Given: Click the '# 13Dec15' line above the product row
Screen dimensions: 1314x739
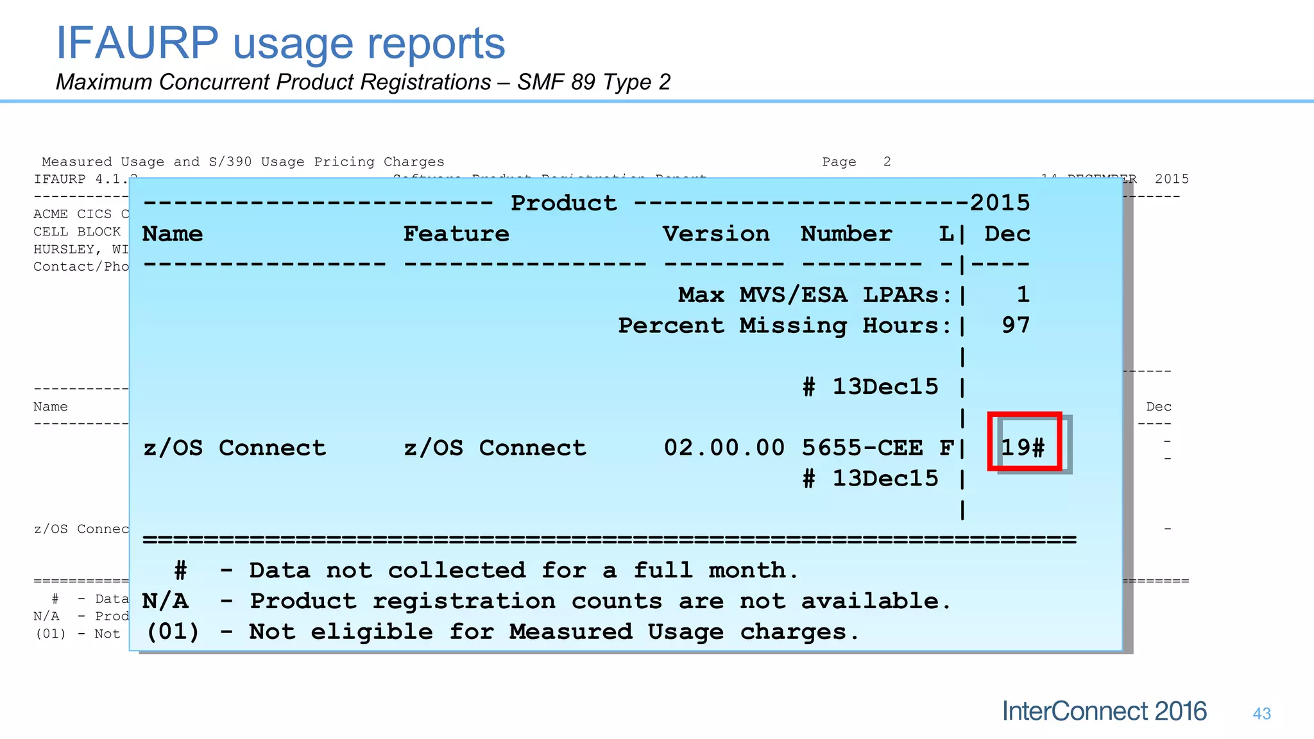Looking at the screenshot, I should coord(870,387).
